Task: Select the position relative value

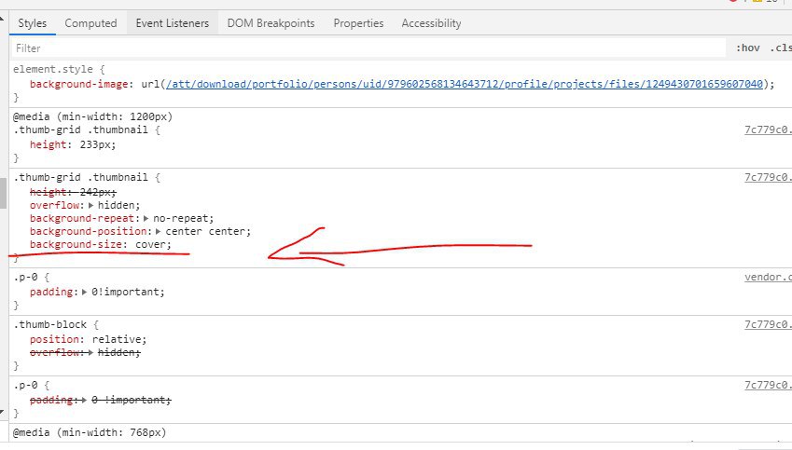Action: [117, 339]
